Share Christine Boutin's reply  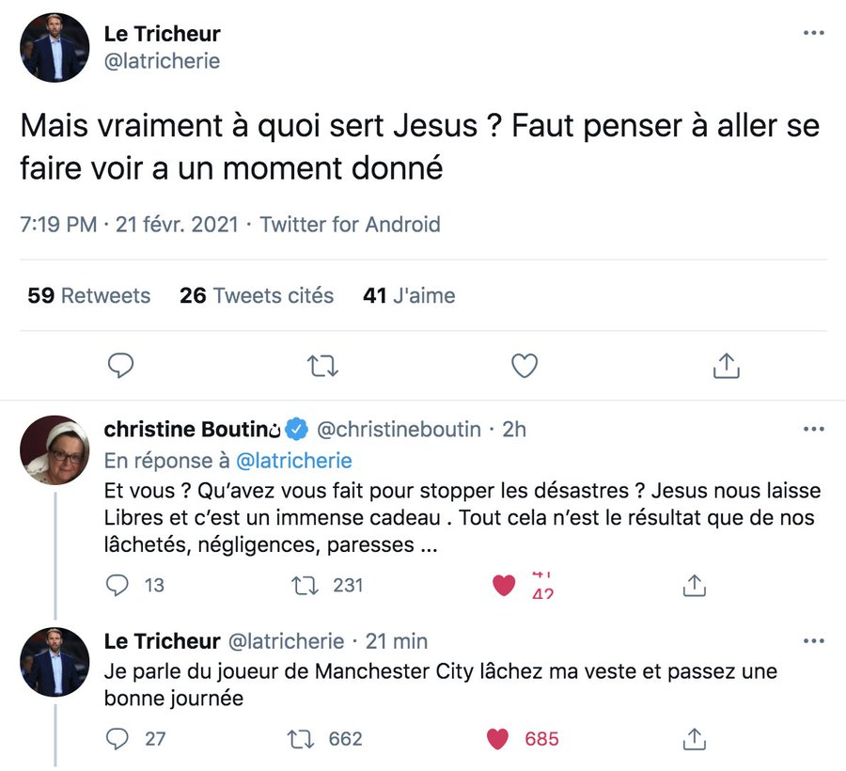click(695, 586)
